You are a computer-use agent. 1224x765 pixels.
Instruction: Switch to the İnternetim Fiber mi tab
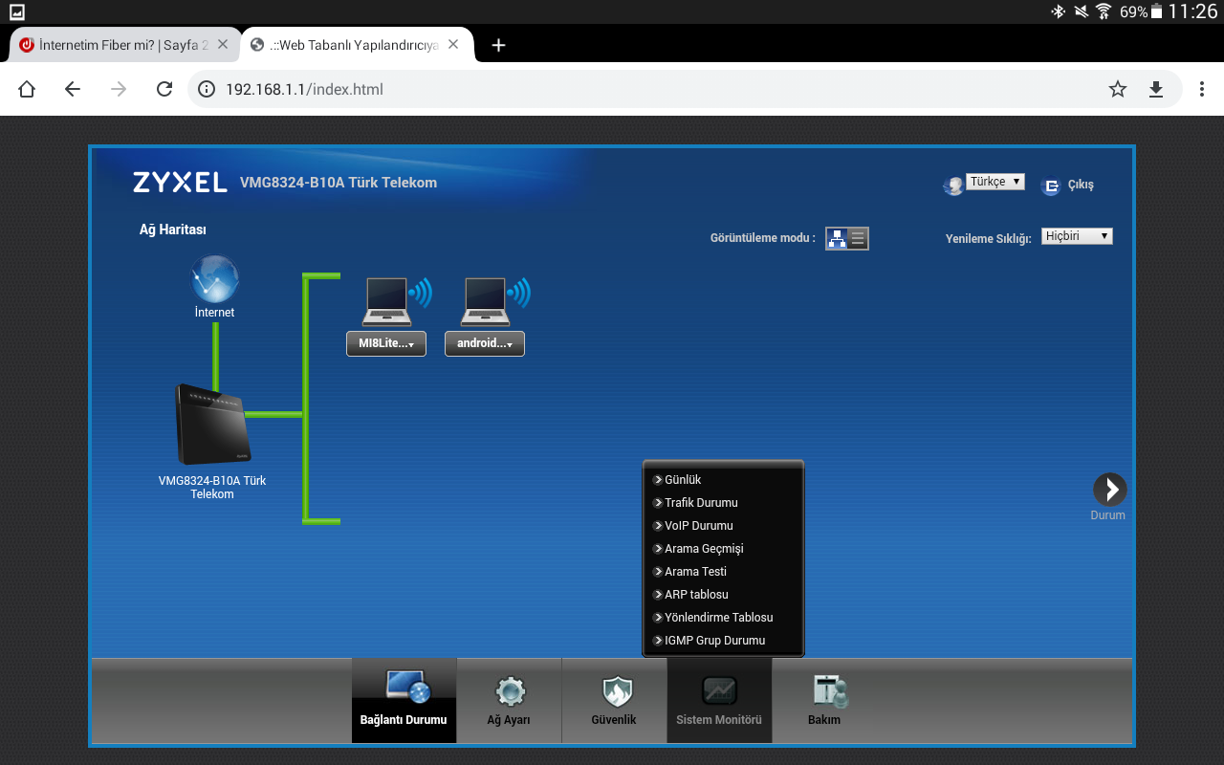(124, 45)
